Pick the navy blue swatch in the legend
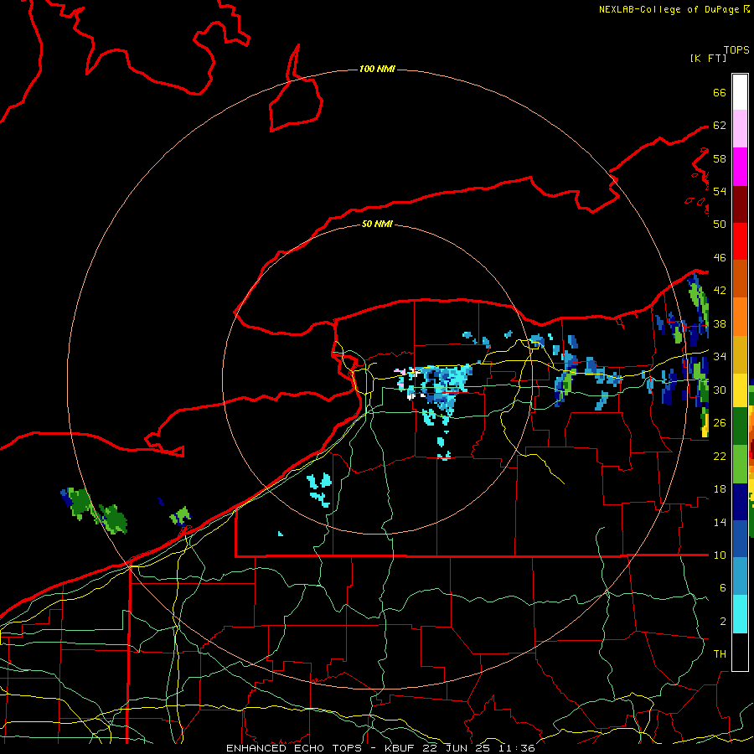 point(740,502)
